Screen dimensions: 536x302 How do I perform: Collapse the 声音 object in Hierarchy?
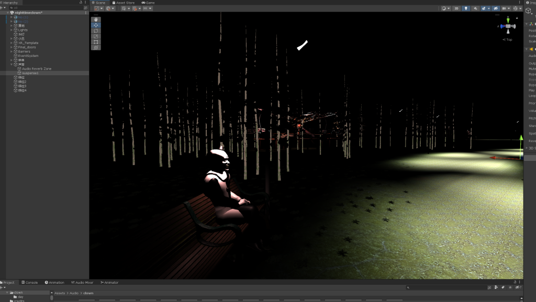coord(12,64)
